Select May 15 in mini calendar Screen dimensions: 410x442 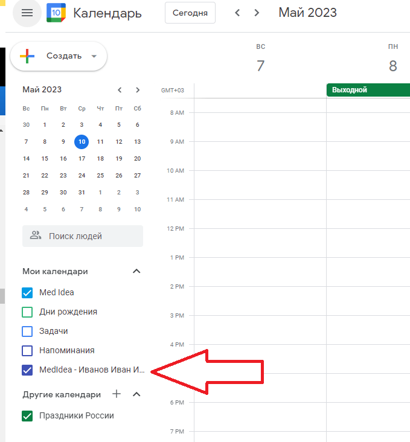tap(45, 158)
